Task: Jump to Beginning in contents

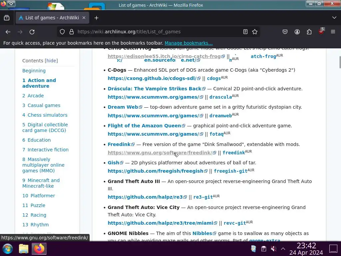Action: pyautogui.click(x=34, y=71)
